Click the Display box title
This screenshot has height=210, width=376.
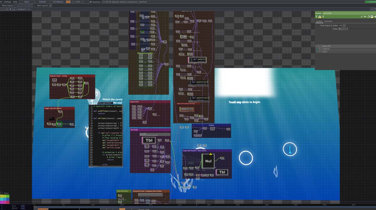[211, 125]
